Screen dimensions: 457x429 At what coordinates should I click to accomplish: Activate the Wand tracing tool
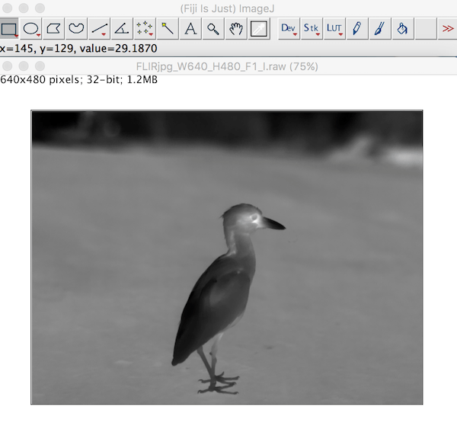click(168, 29)
